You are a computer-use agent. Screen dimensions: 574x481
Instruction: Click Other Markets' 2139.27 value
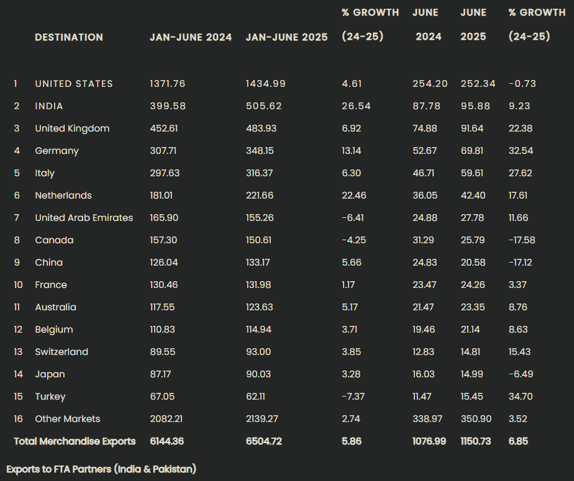click(x=262, y=418)
